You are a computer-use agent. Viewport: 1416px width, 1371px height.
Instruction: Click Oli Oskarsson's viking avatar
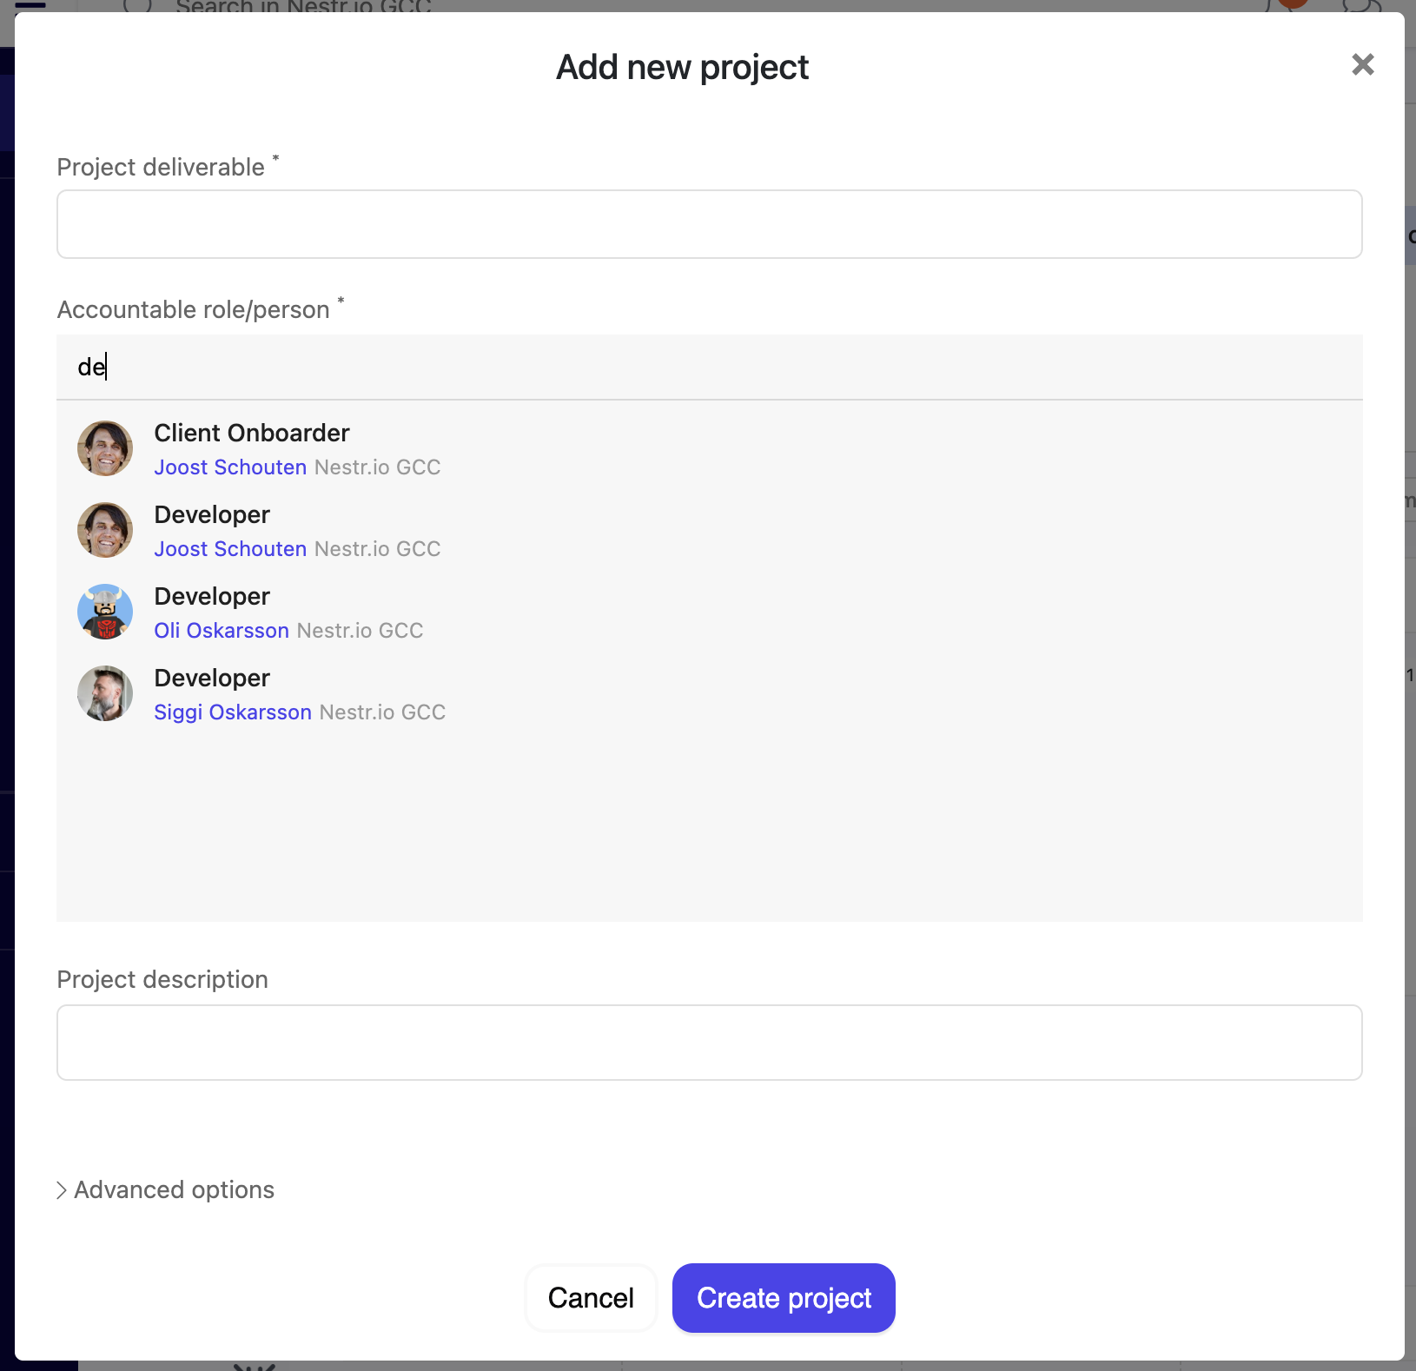(104, 612)
